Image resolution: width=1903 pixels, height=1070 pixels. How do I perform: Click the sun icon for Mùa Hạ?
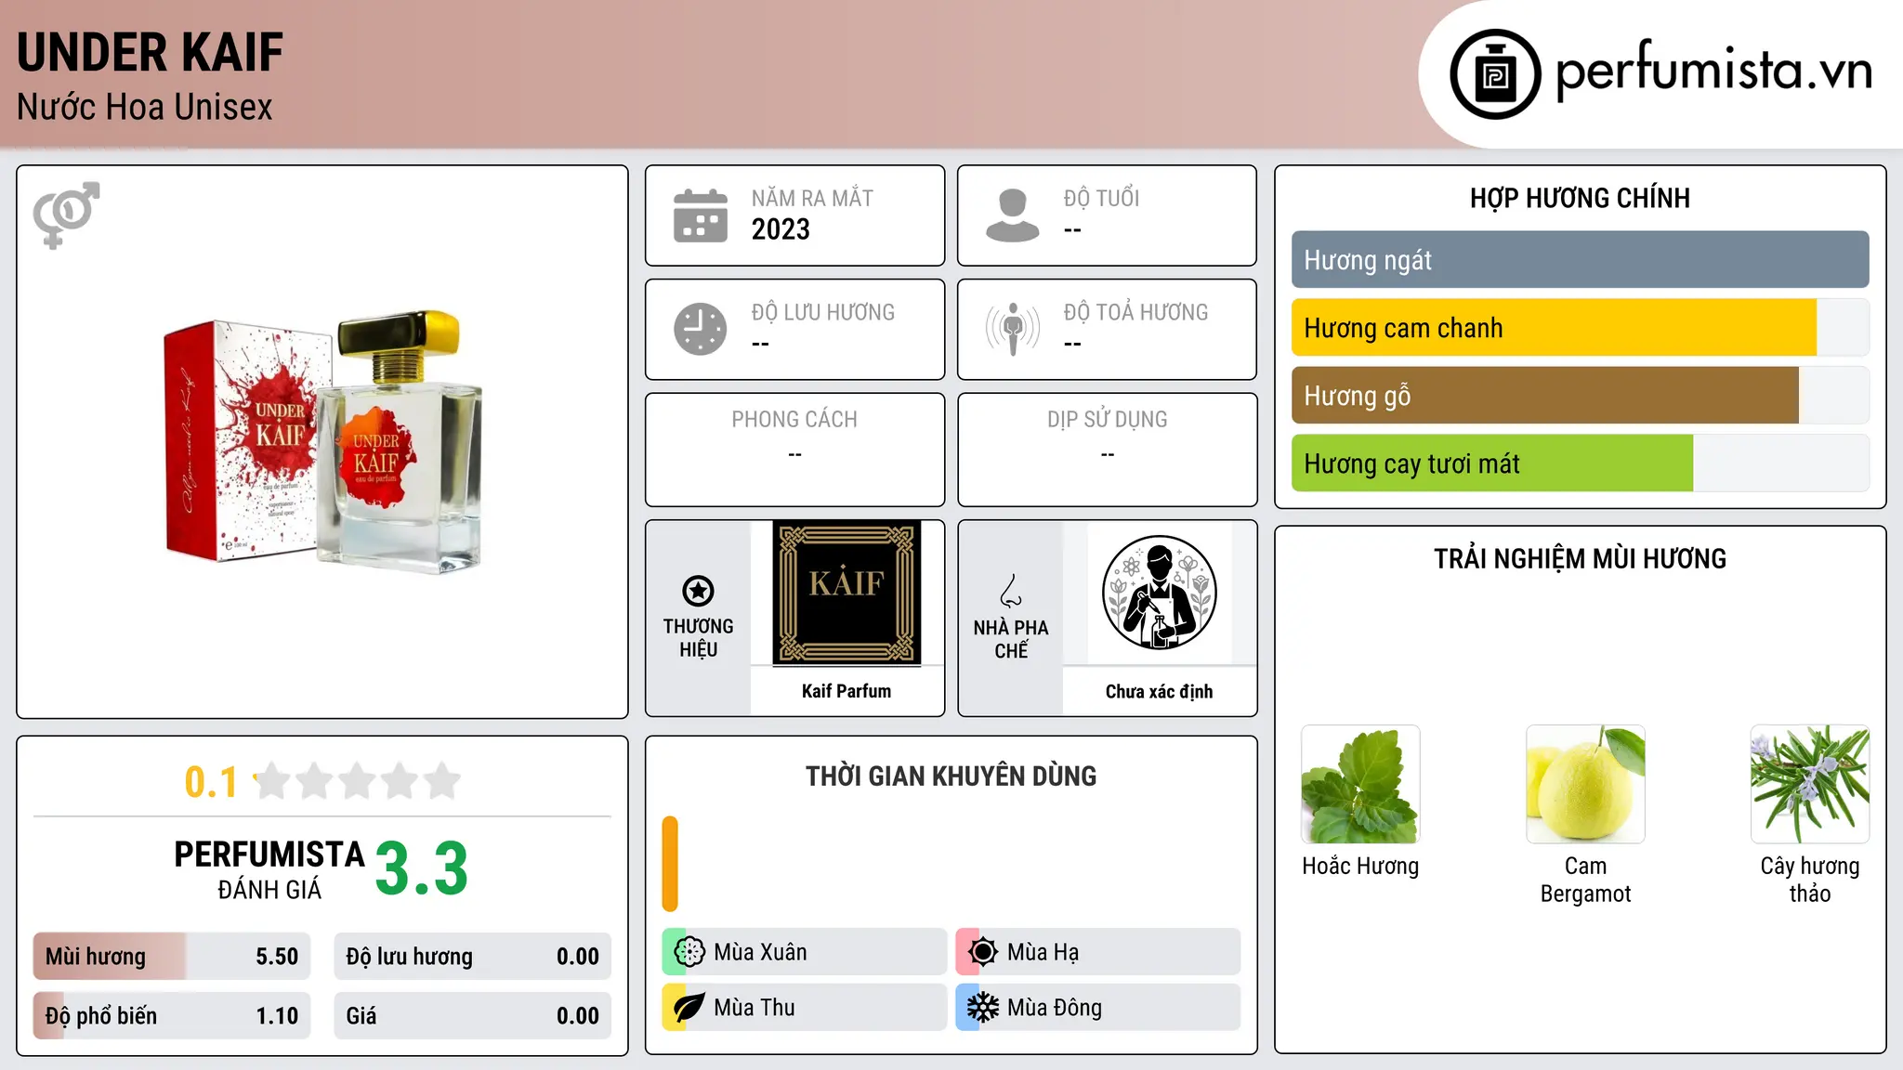click(982, 951)
